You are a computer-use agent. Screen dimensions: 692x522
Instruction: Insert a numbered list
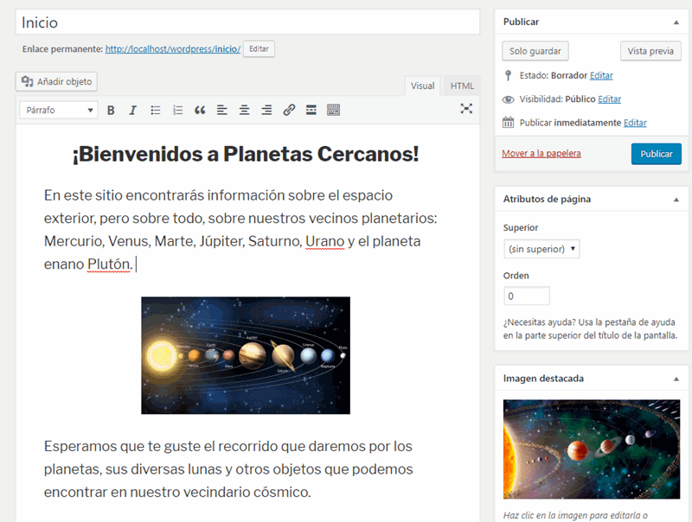coord(178,110)
